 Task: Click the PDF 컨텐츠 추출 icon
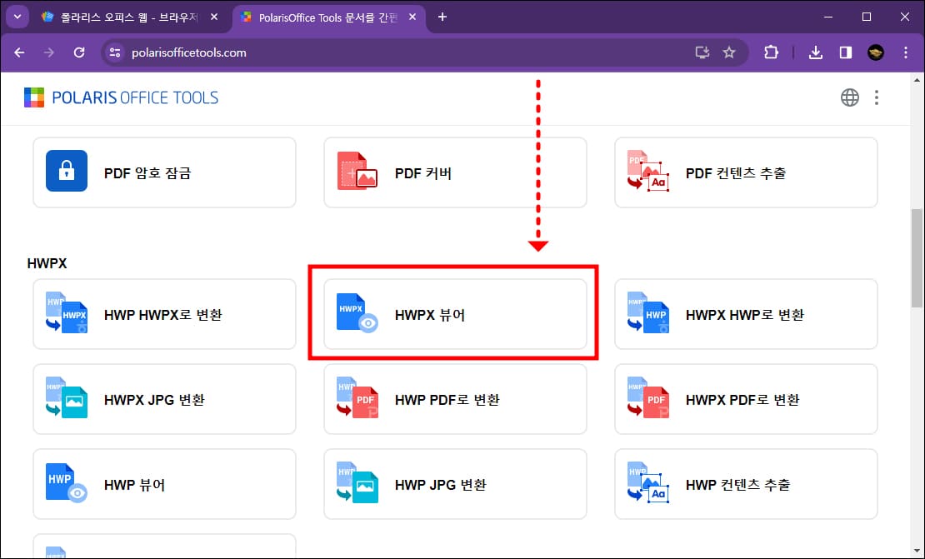[x=647, y=171]
